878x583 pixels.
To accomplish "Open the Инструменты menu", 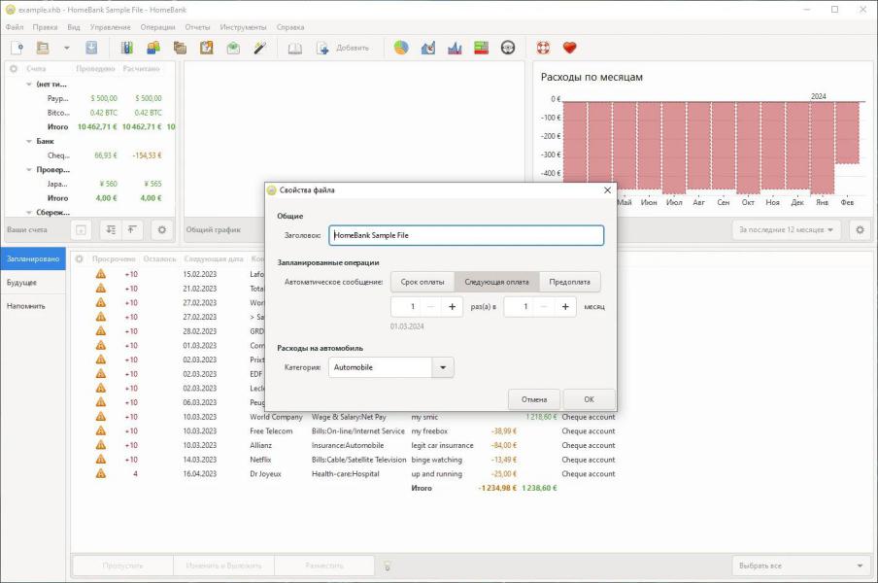I will click(x=243, y=27).
